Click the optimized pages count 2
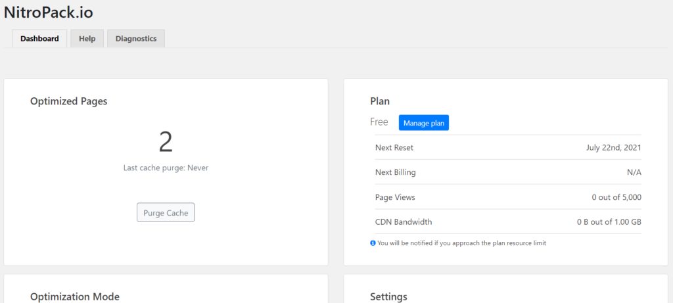 (x=166, y=143)
